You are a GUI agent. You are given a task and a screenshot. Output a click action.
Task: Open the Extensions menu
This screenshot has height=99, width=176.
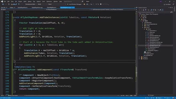pyautogui.click(x=49, y=1)
